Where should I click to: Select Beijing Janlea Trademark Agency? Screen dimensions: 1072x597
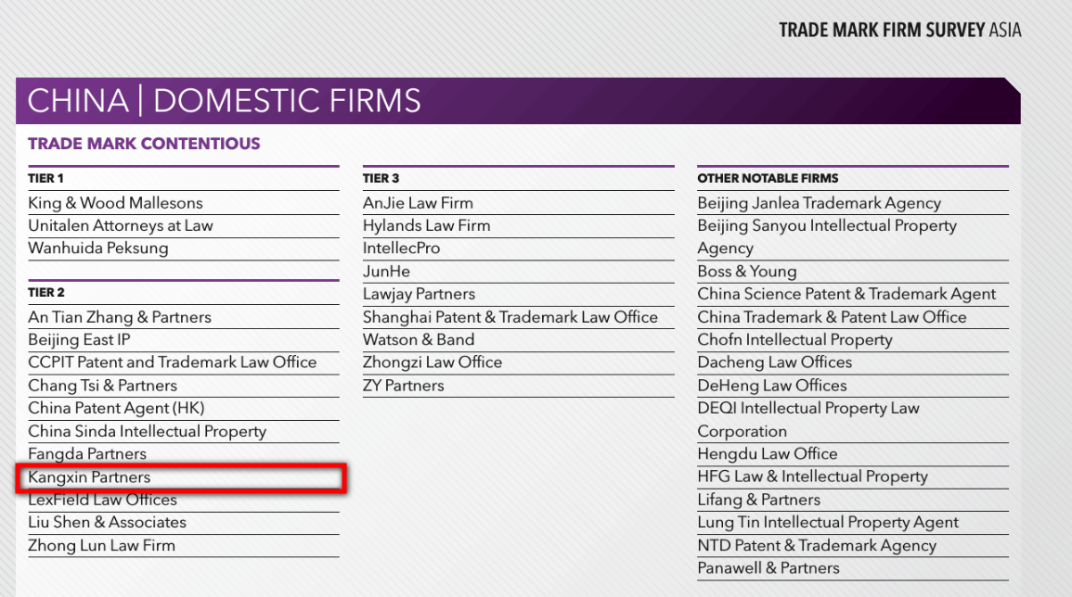(819, 203)
